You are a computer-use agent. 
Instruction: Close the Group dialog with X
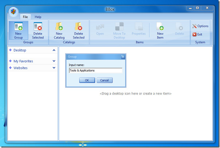pos(123,57)
